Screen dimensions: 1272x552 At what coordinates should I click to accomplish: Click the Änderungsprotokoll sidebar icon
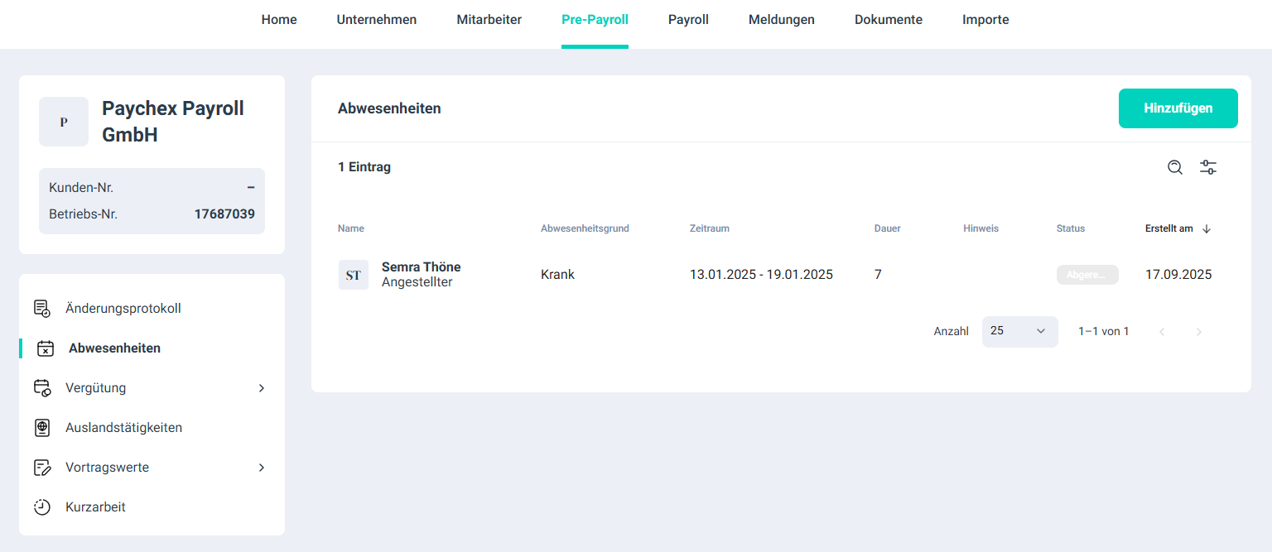tap(42, 309)
